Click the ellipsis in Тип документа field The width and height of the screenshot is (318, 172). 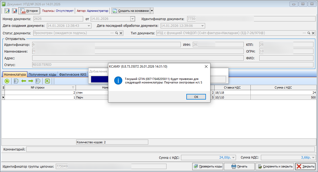point(304,33)
